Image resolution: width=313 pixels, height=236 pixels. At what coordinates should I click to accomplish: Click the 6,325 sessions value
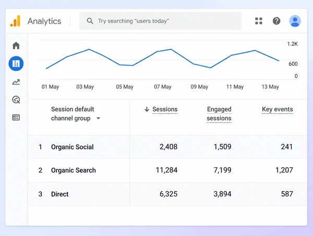pyautogui.click(x=168, y=194)
